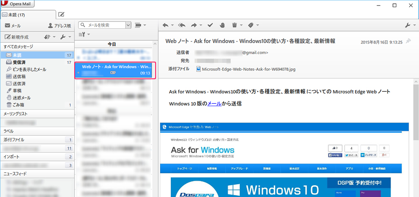Click the Reply arrow icon
This screenshot has width=419, height=197.
165,26
